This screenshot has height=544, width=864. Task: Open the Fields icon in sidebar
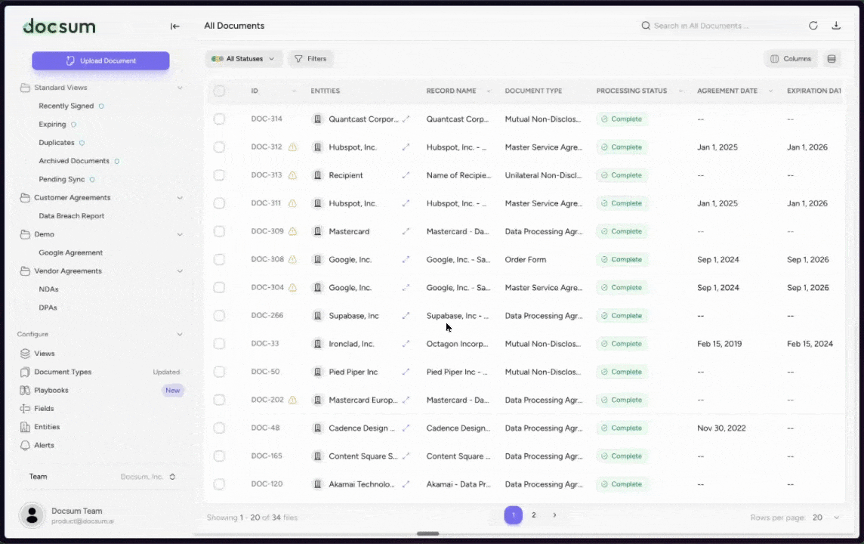pyautogui.click(x=25, y=409)
